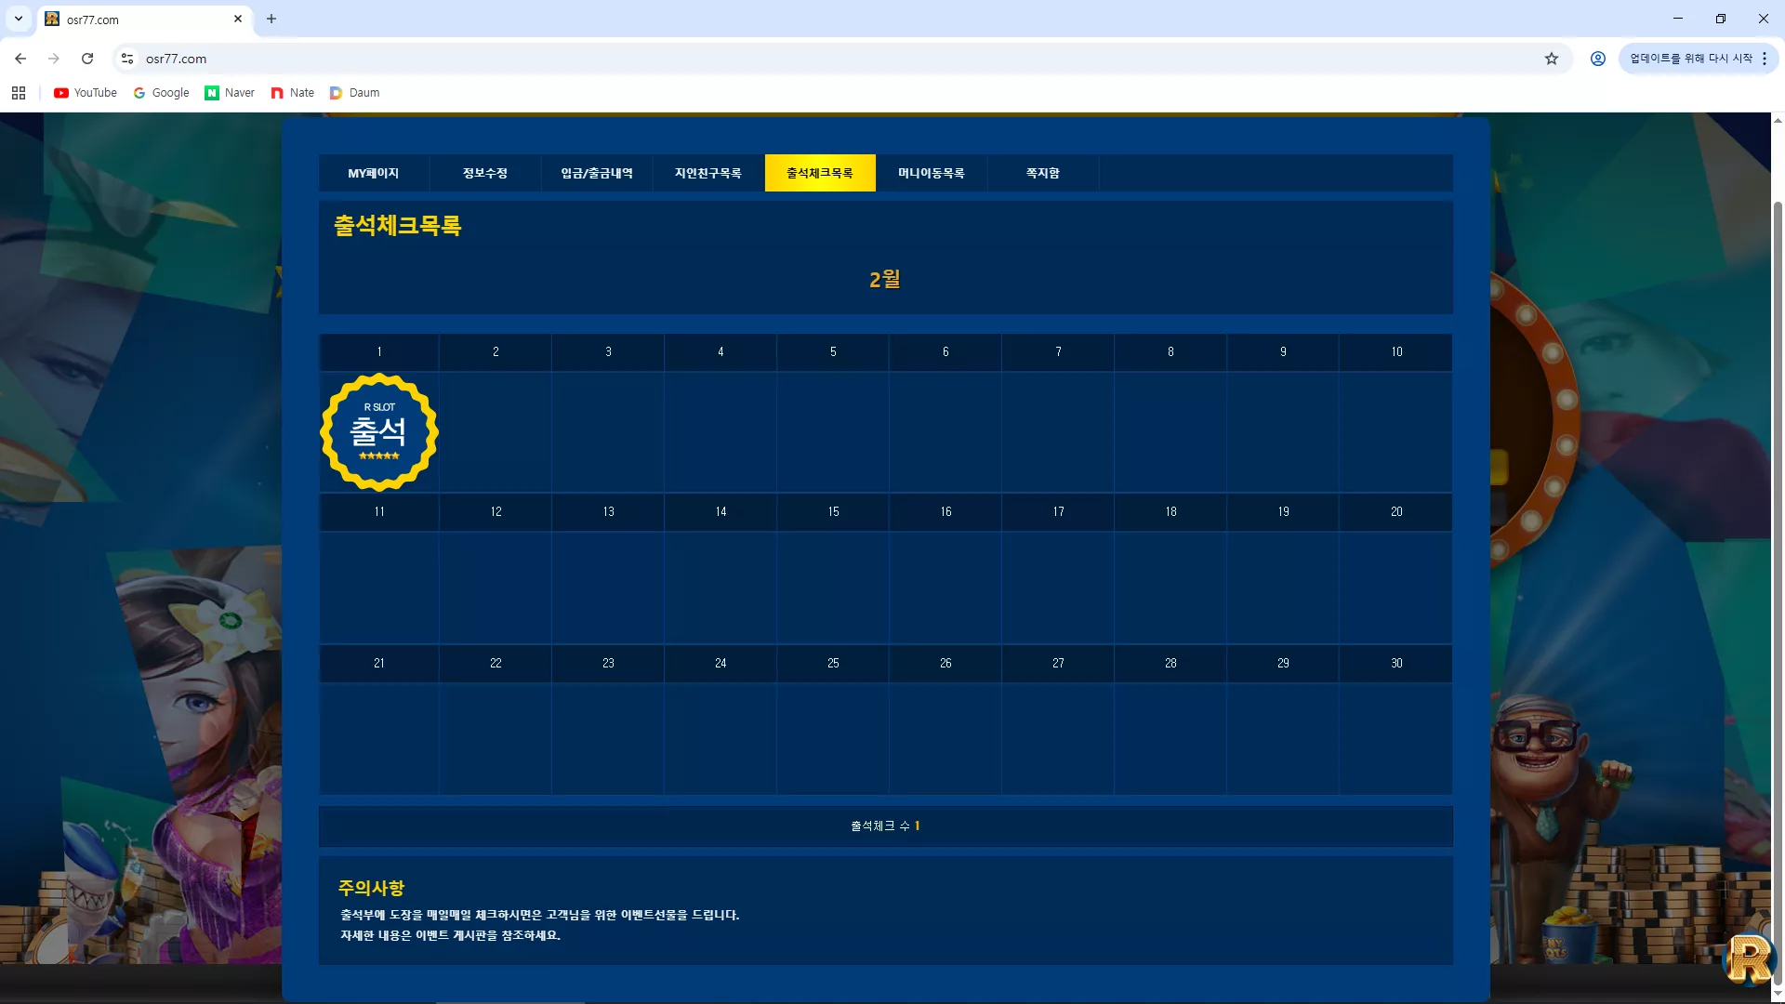Open the 입금/출금내역 tab

597,173
